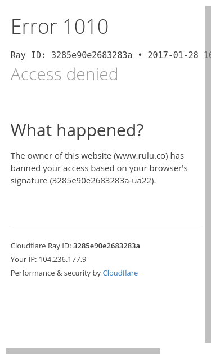Viewport: 211px width, 354px height.
Task: Click the Your IP 104.236.177.9 text
Action: (x=48, y=259)
